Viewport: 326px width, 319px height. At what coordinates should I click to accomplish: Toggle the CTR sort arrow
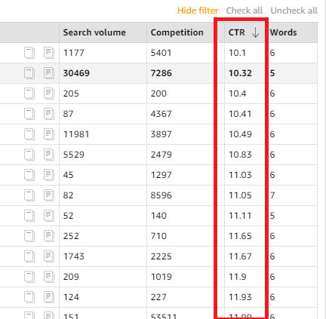(255, 32)
